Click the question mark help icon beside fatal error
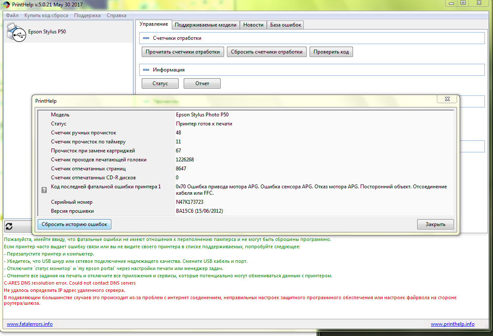Screen dimensions: 493x336 (44, 190)
